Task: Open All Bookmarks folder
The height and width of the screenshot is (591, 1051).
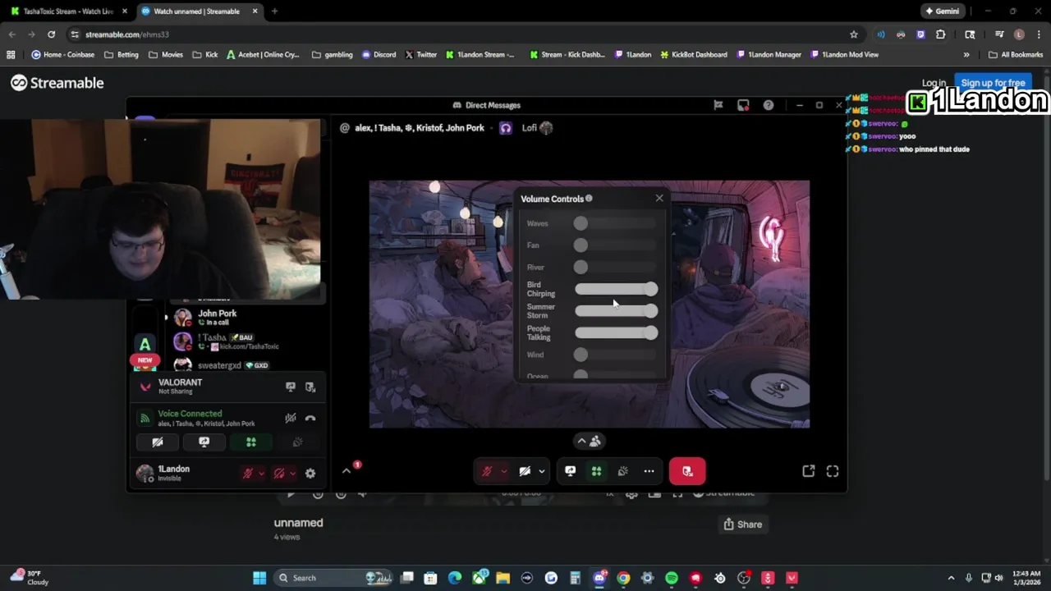Action: pyautogui.click(x=1016, y=54)
